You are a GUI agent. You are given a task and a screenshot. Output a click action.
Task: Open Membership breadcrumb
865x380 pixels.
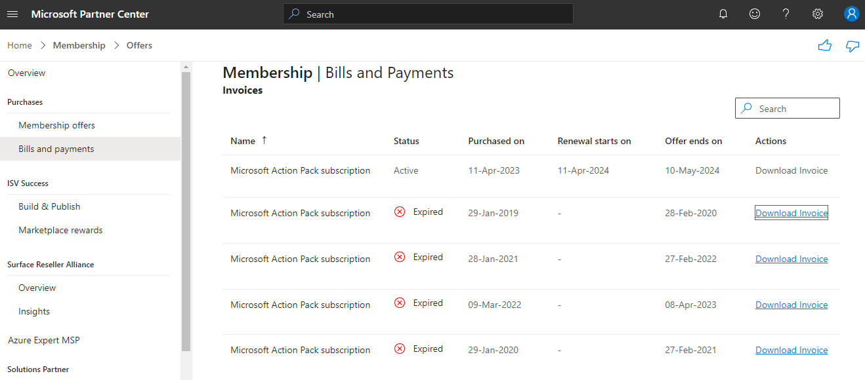pyautogui.click(x=79, y=45)
